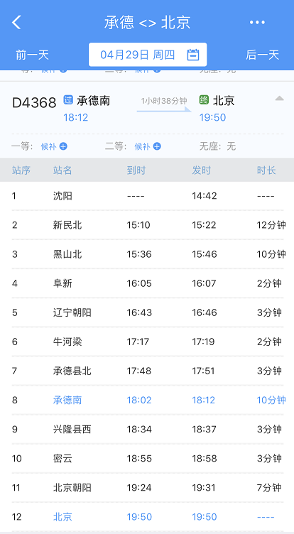Select 一等 候补 link
294x534 pixels.
tap(48, 146)
